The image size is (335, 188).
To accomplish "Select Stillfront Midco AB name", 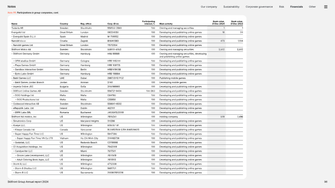I will pyautogui.click(x=21, y=49).
